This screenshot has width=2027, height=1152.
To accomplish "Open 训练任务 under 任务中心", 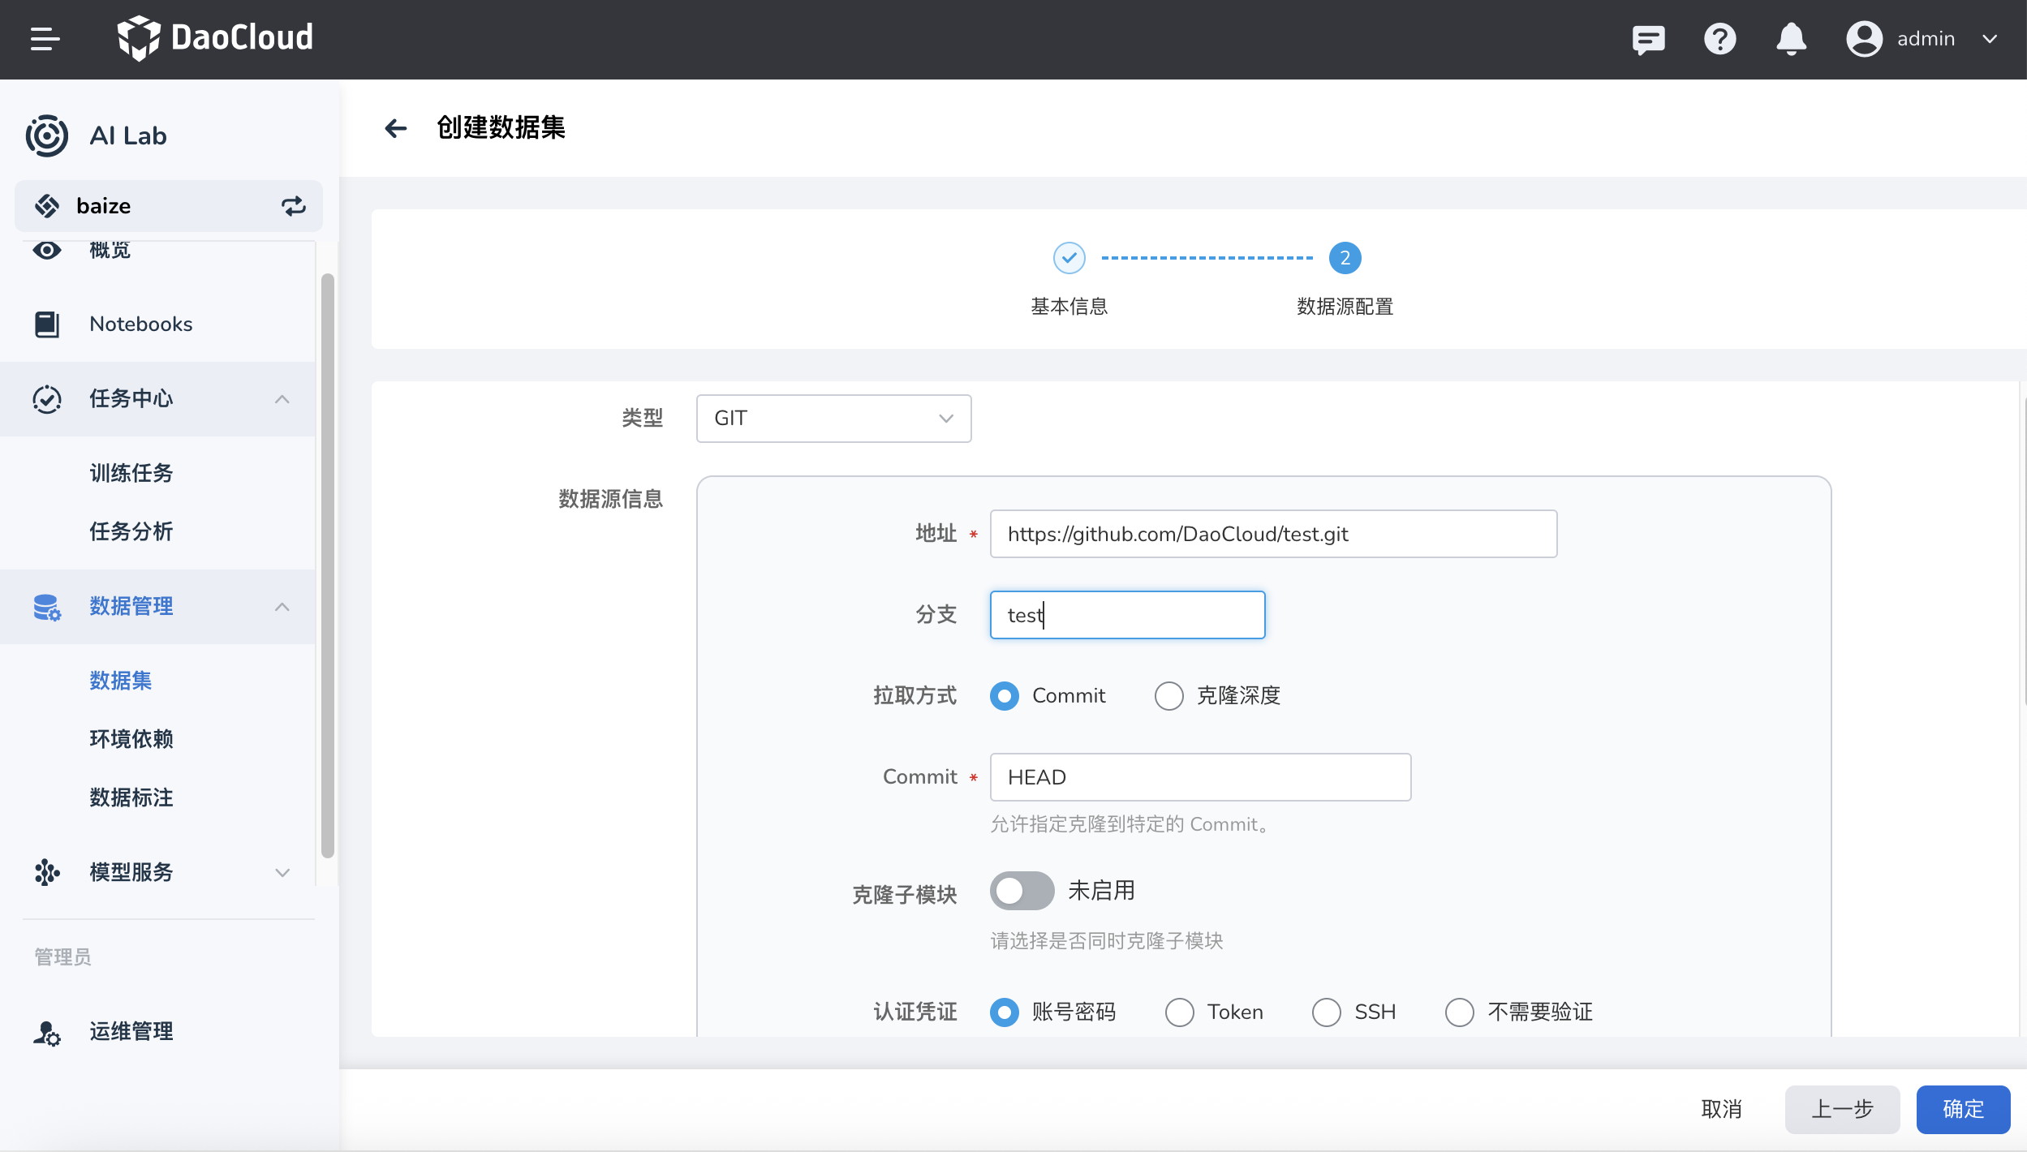I will (x=131, y=473).
